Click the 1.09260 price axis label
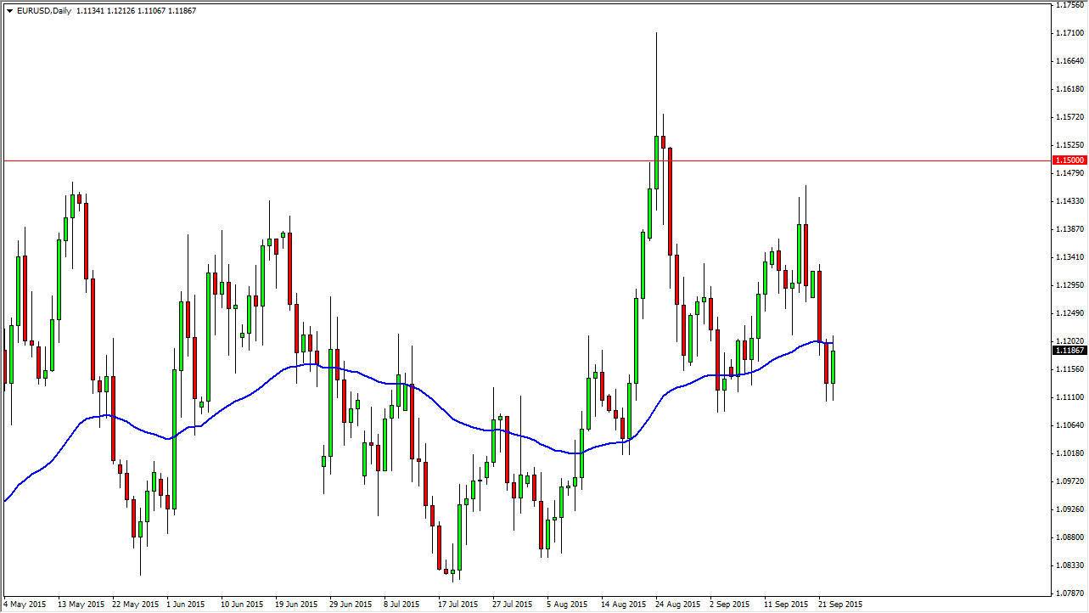1089x613 pixels. point(1070,509)
